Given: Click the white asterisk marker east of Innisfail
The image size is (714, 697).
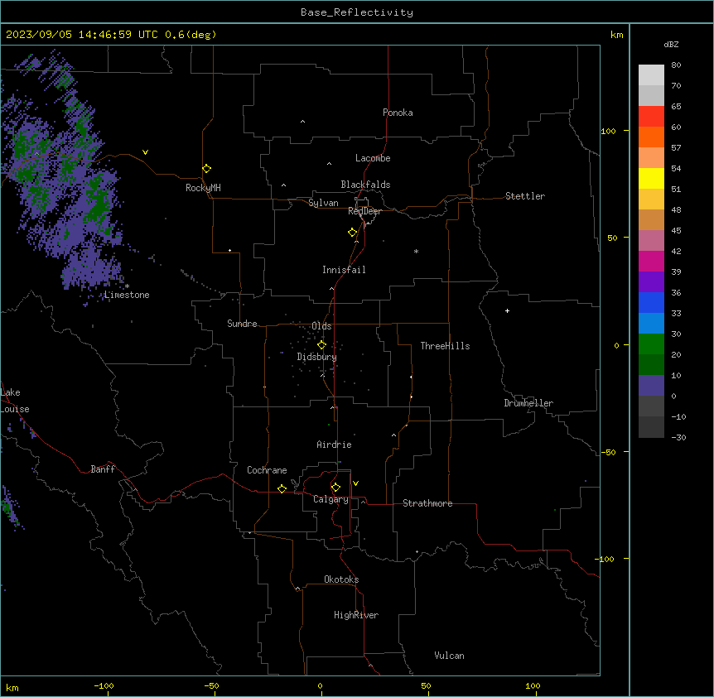Looking at the screenshot, I should (x=416, y=251).
